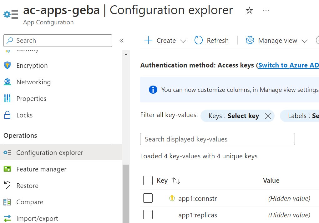Go to Properties in the sidebar
319x223 pixels.
click(x=31, y=98)
